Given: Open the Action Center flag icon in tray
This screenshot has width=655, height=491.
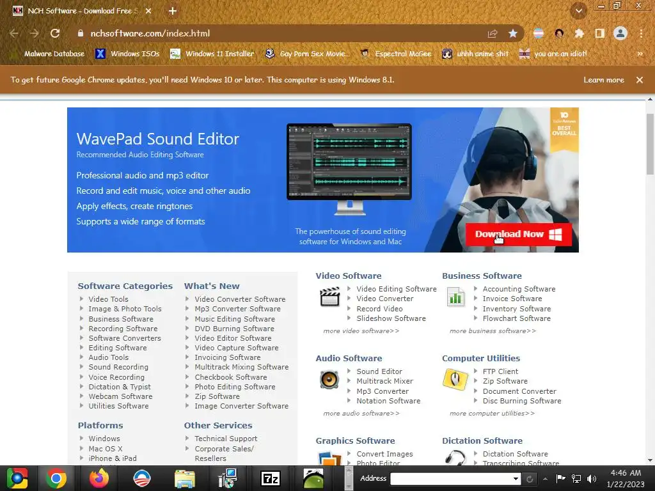Looking at the screenshot, I should (x=560, y=478).
